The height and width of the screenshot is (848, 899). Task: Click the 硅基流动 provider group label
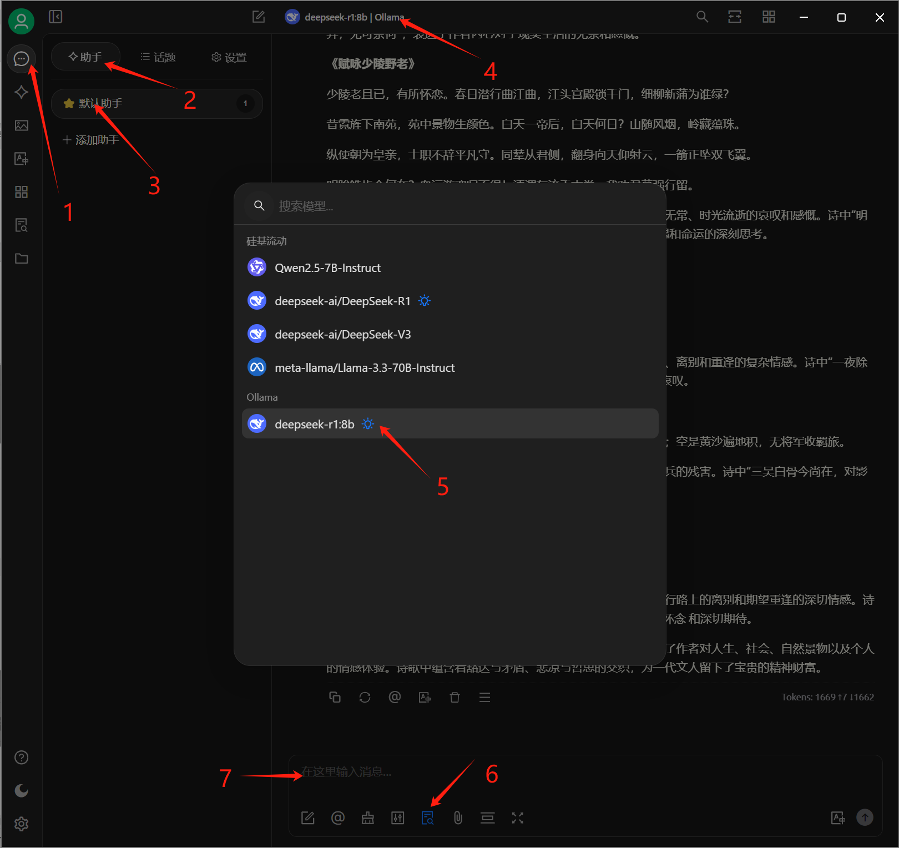click(267, 241)
